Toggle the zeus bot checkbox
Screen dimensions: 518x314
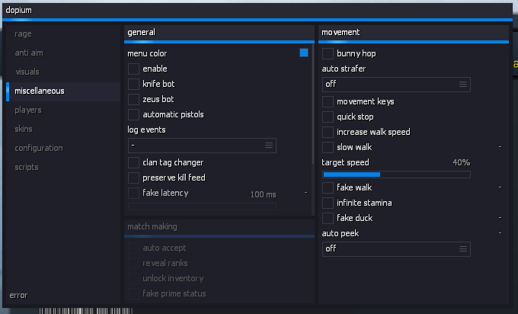coord(133,99)
